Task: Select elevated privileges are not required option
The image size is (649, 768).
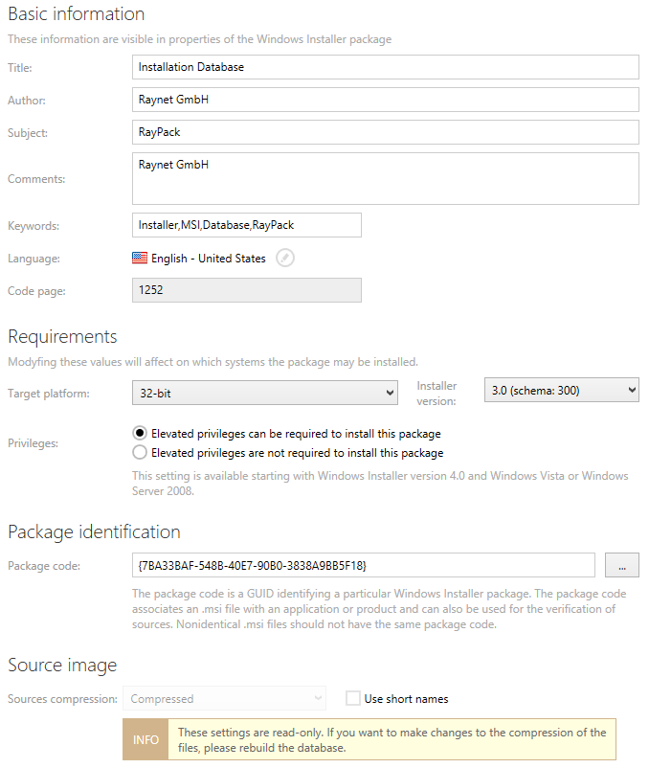Action: (x=141, y=453)
